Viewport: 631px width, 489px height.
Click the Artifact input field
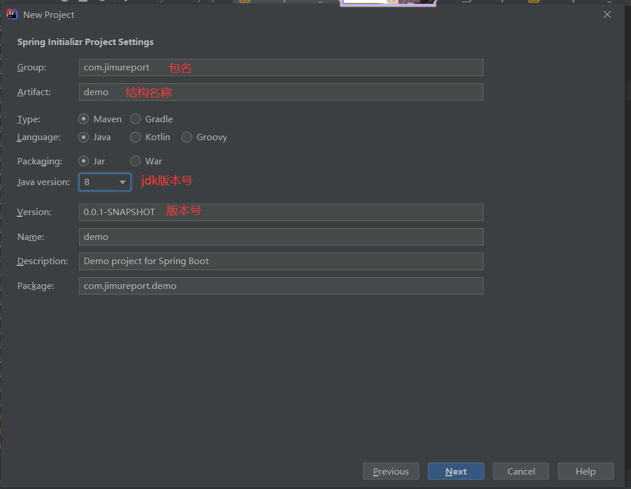click(x=281, y=92)
